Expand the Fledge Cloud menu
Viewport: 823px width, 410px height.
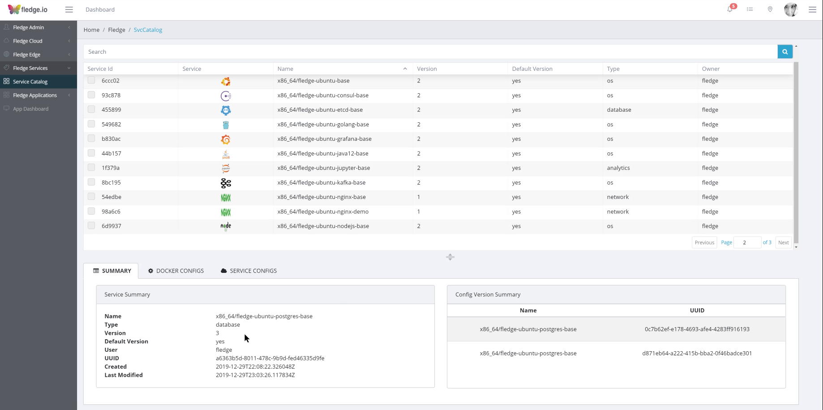[38, 41]
